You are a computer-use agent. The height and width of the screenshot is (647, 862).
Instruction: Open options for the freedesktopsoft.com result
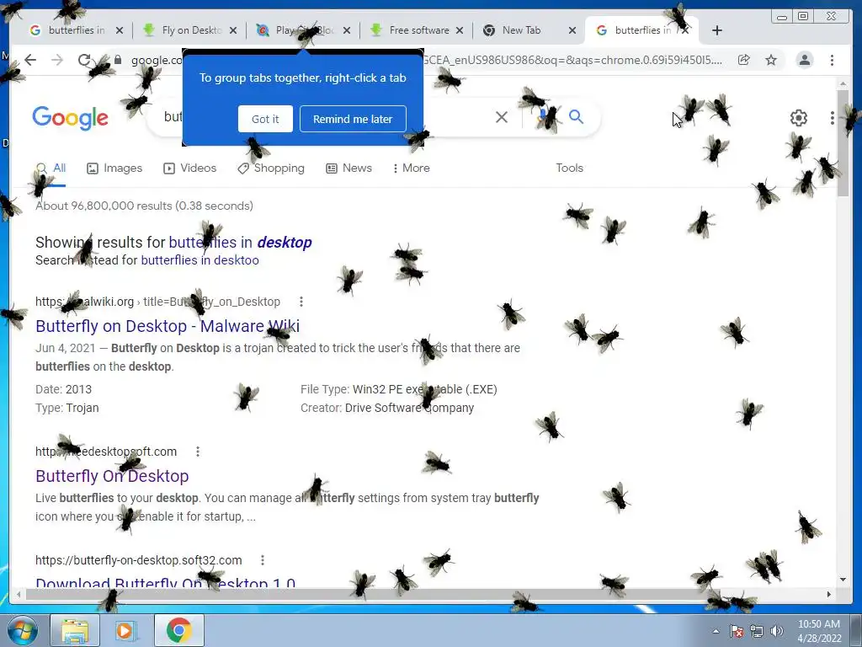198,452
